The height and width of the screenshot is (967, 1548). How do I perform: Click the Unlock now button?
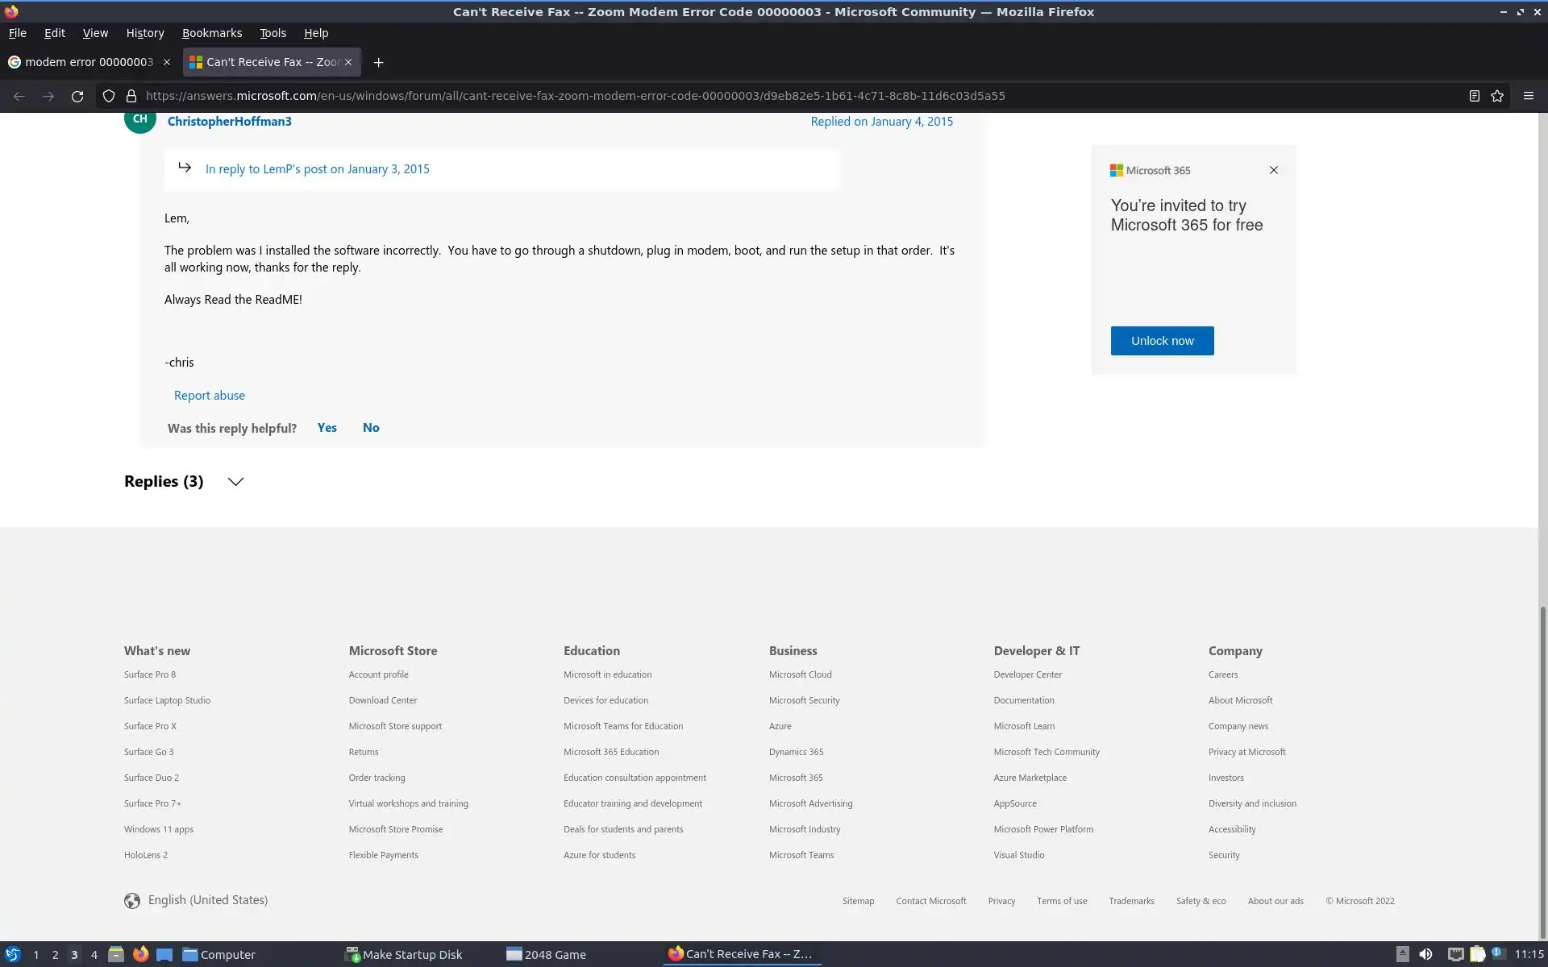1162,341
